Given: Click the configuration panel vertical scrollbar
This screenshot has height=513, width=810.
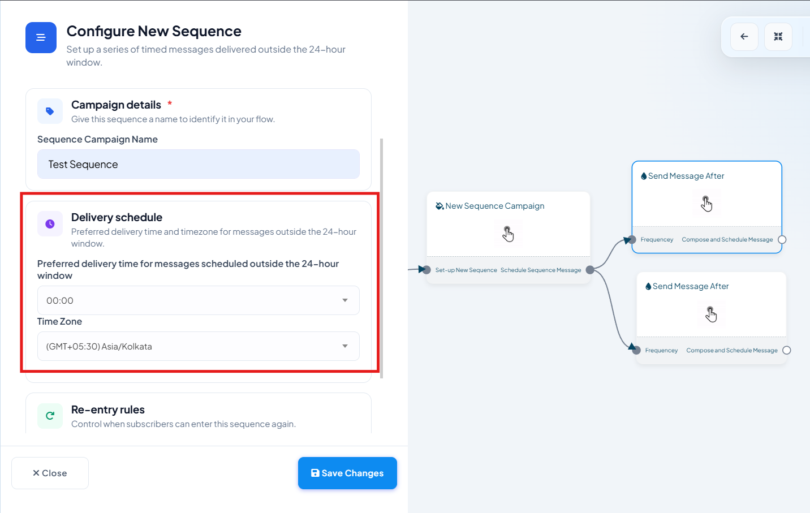Looking at the screenshot, I should 382,258.
